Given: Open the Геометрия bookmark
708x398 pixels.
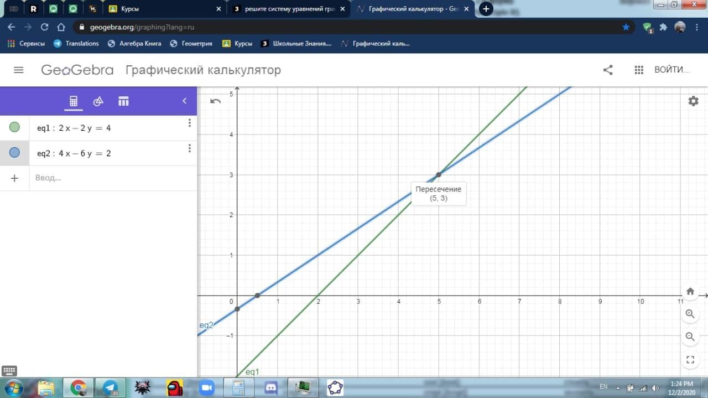Looking at the screenshot, I should 191,43.
